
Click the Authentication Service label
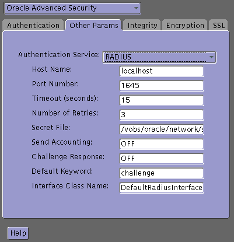tap(59, 55)
